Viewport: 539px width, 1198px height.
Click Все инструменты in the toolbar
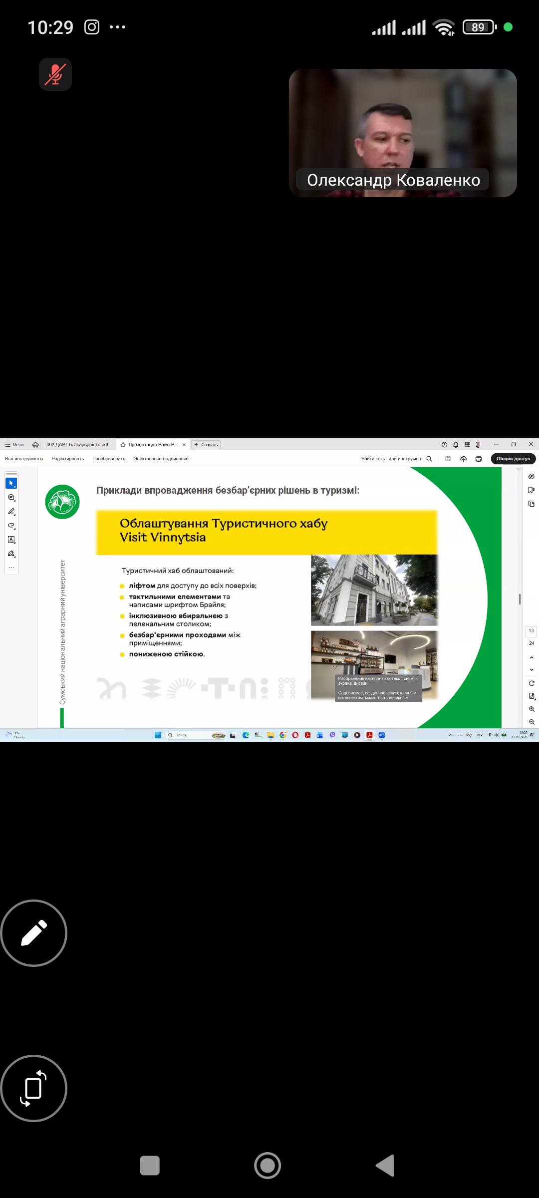tap(24, 459)
